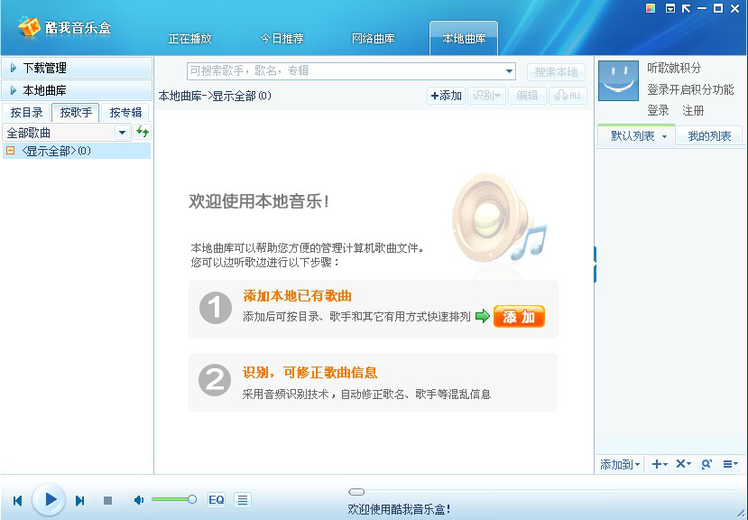Select <显示全部>(0) tree row
This screenshot has width=748, height=520.
pyautogui.click(x=77, y=151)
